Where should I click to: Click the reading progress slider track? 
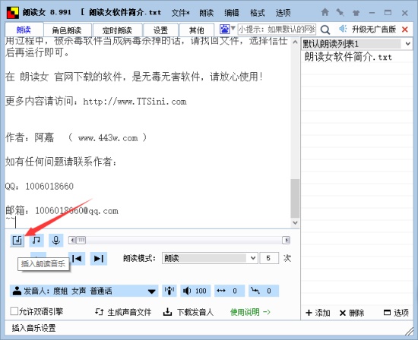click(179, 240)
